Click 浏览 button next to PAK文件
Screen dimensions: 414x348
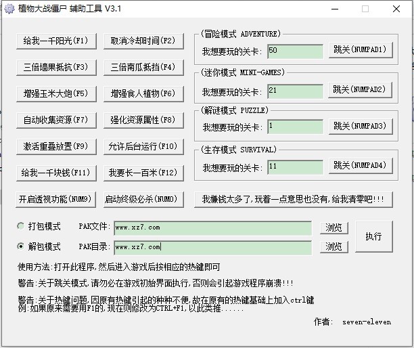[334, 228]
